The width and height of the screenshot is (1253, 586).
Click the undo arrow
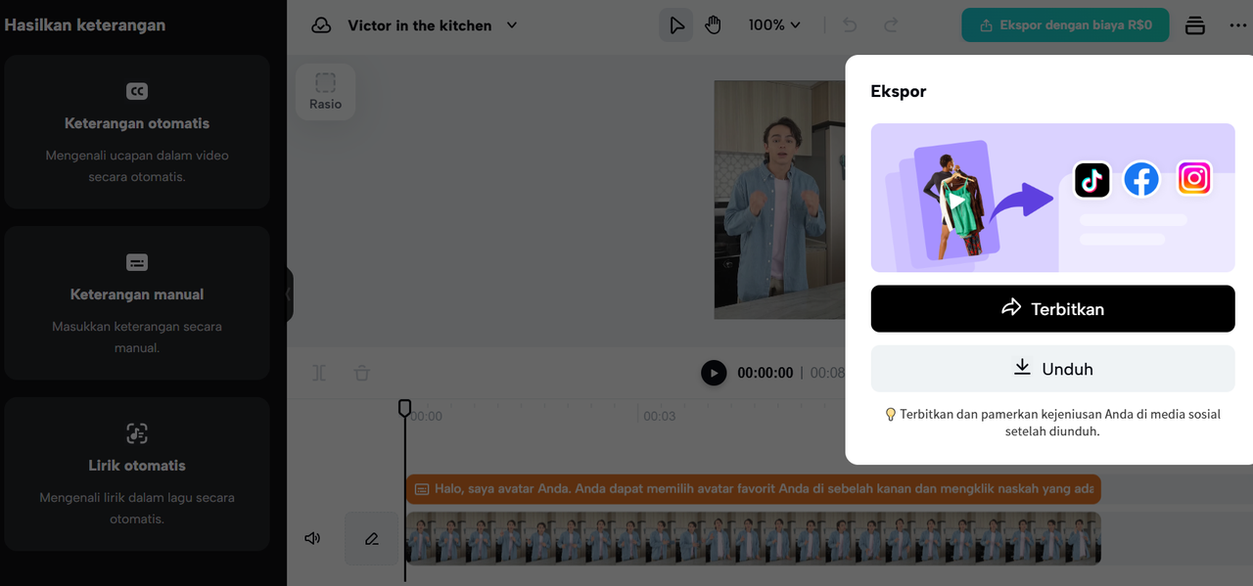point(850,25)
